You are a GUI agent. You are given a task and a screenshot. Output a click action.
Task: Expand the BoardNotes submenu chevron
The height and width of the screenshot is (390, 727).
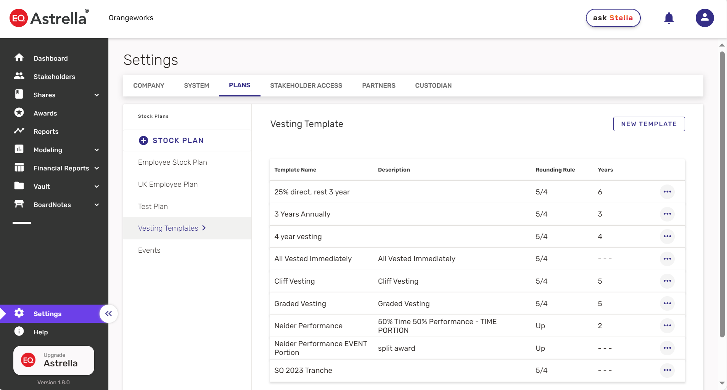[97, 205]
